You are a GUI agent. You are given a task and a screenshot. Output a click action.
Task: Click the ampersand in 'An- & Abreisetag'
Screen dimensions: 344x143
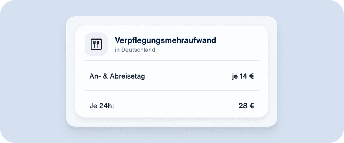105,76
